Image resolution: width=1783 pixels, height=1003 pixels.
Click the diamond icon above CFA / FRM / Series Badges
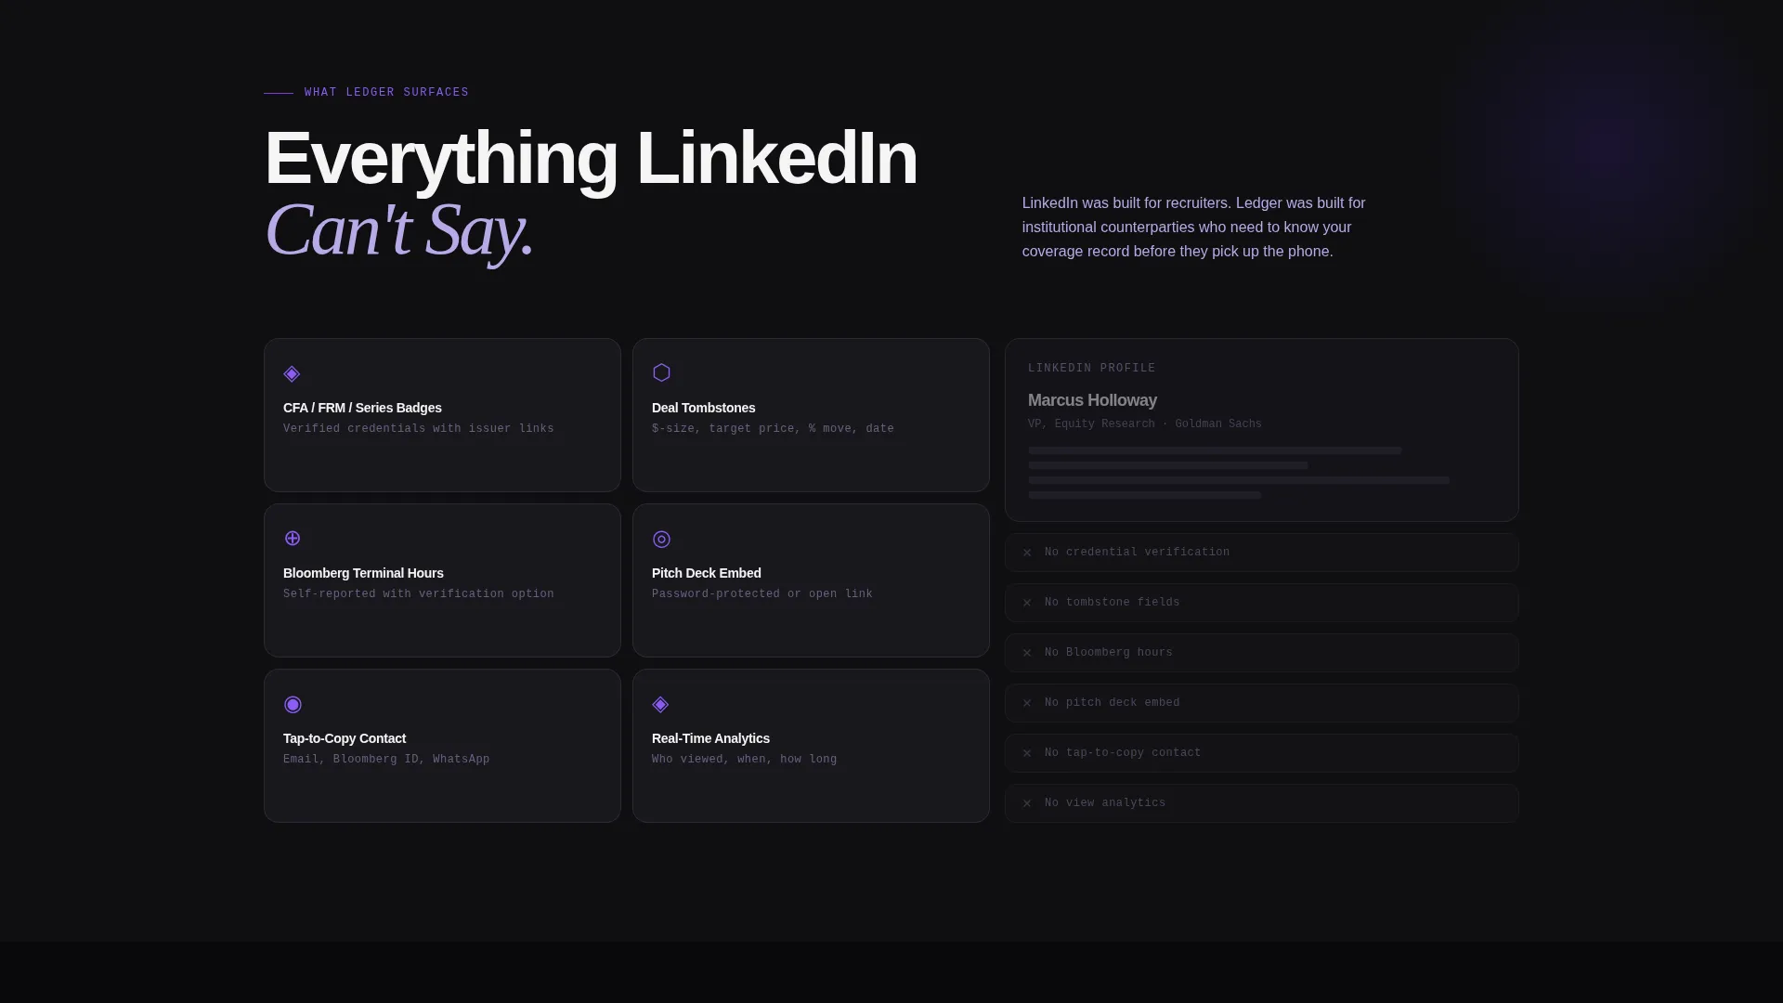292,373
